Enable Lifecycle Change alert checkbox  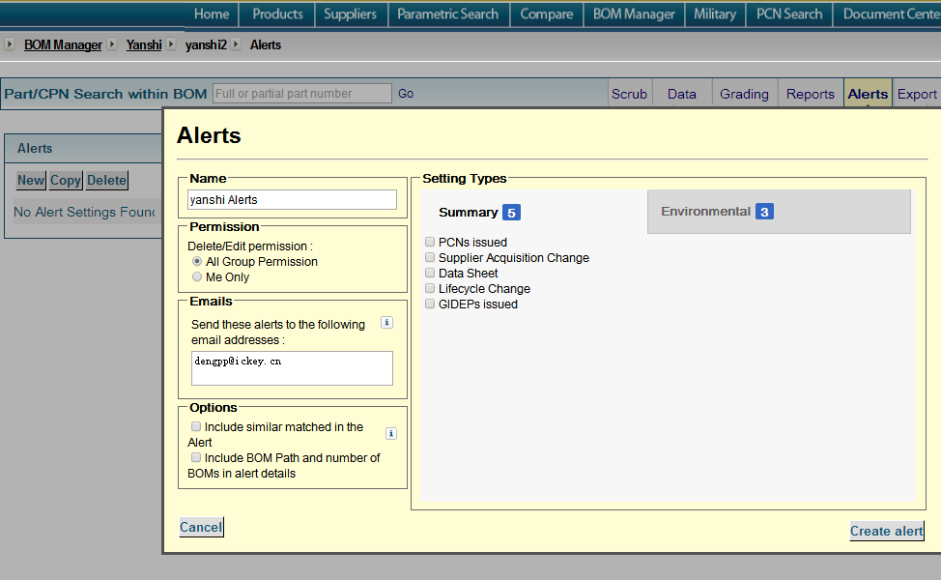pyautogui.click(x=430, y=289)
